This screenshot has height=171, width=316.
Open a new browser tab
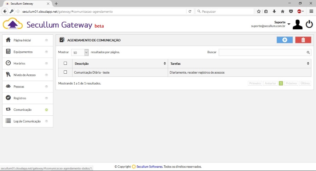56,4
